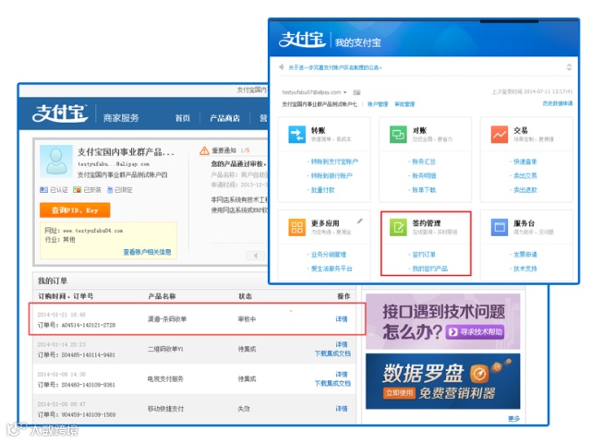Screen dimensions: 591x442
Task: Click the 寻求技术帮助 banner button
Action: (475, 332)
